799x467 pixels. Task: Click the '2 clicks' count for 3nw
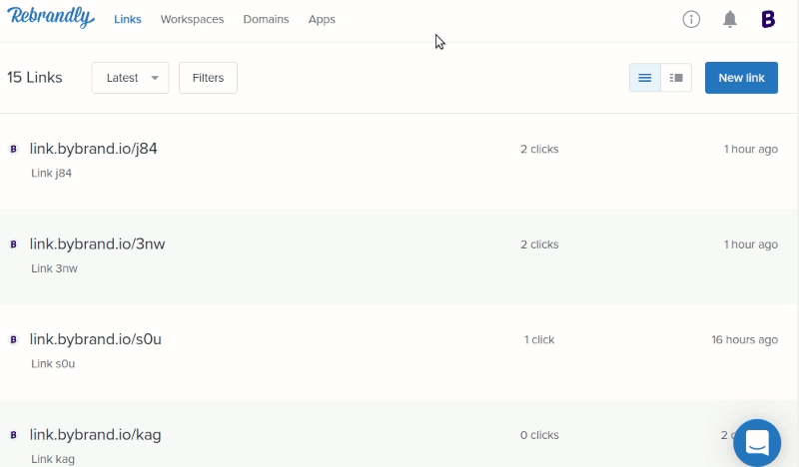pyautogui.click(x=539, y=244)
